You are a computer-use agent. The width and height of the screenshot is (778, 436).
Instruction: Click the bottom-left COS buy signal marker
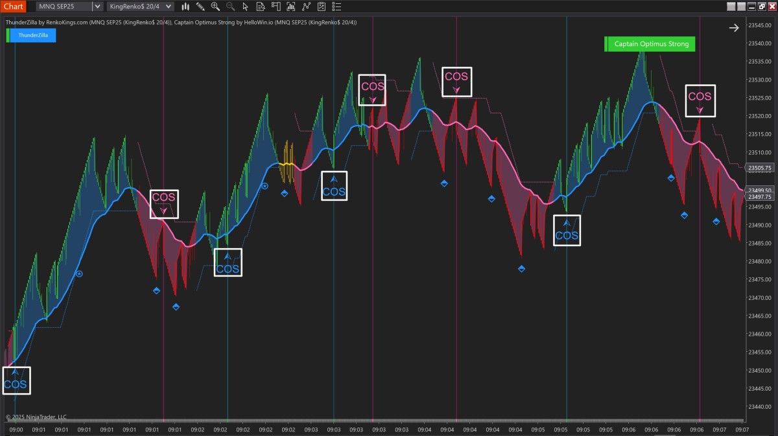[16, 381]
